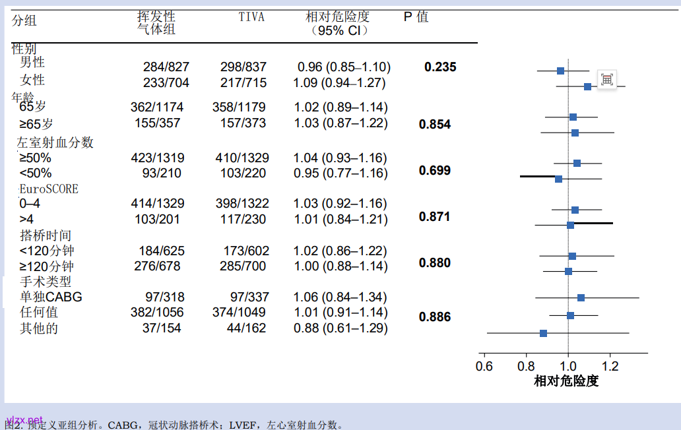Click the 0.886 P value
Image resolution: width=681 pixels, height=430 pixels.
[x=435, y=317]
